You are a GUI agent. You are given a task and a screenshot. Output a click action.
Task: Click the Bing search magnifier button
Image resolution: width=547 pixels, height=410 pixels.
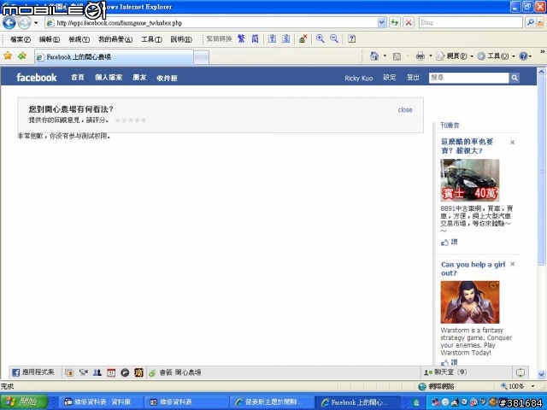(x=530, y=23)
